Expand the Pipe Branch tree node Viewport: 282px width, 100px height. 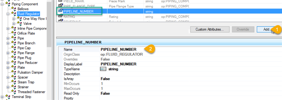pos(8,43)
